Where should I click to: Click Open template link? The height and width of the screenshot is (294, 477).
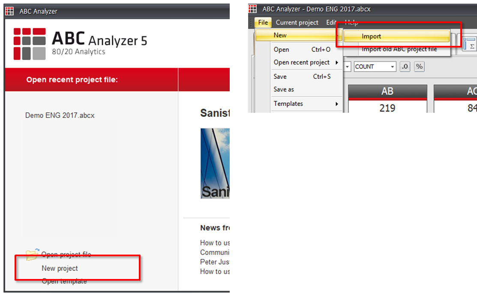click(x=64, y=281)
